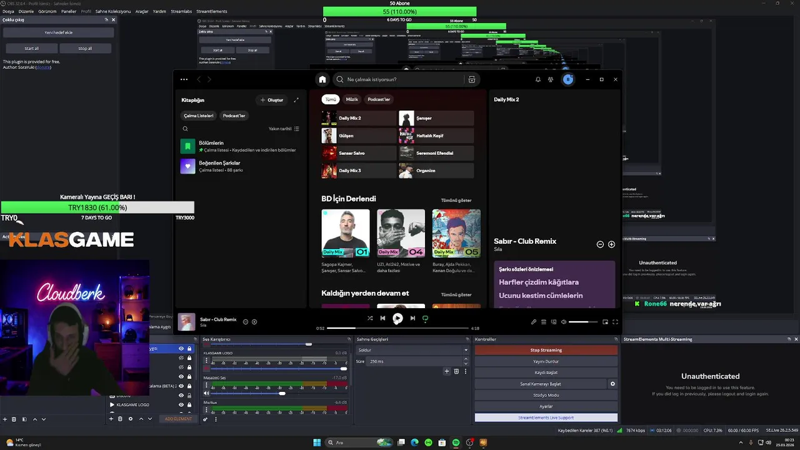Image resolution: width=800 pixels, height=450 pixels.
Task: Add Sabır - Club Remix to playlist in side panel
Action: tap(611, 244)
